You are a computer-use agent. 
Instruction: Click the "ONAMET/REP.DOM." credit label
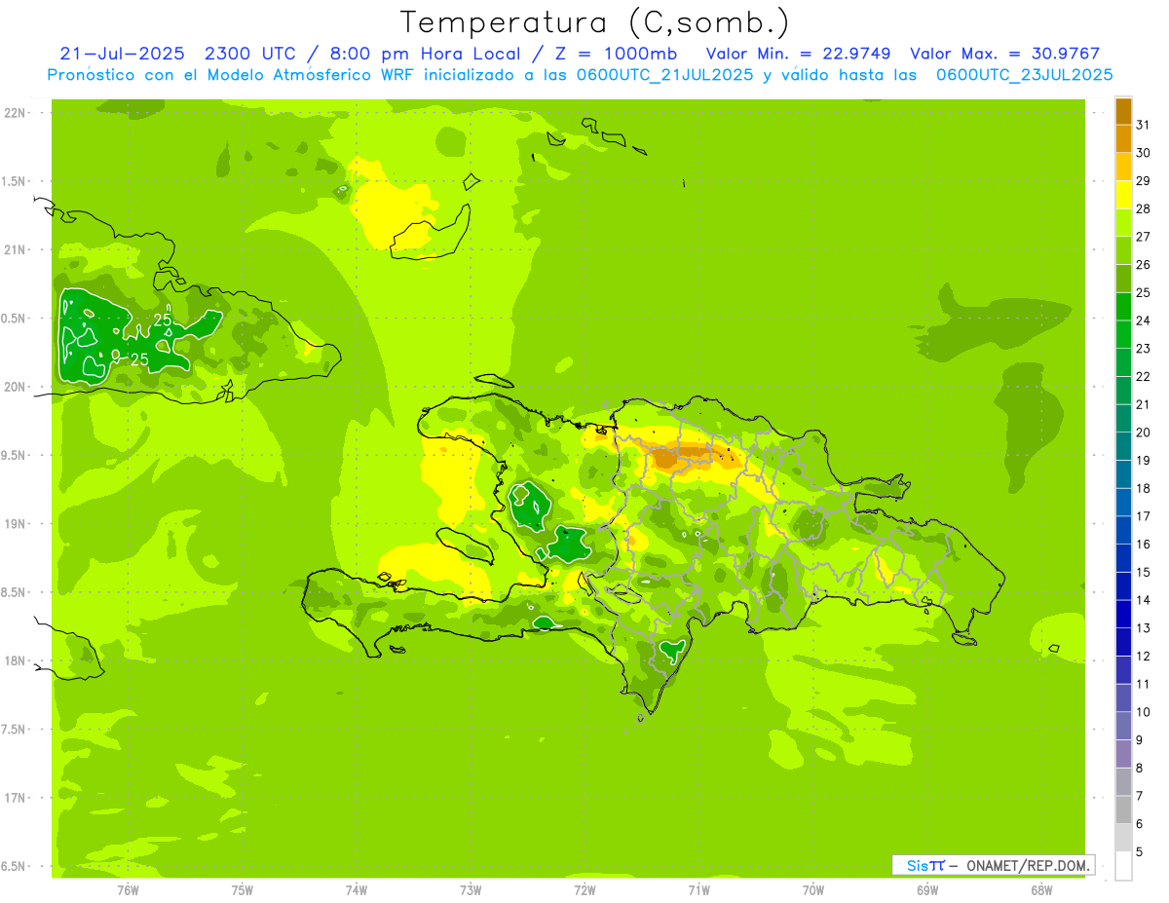point(1029,865)
